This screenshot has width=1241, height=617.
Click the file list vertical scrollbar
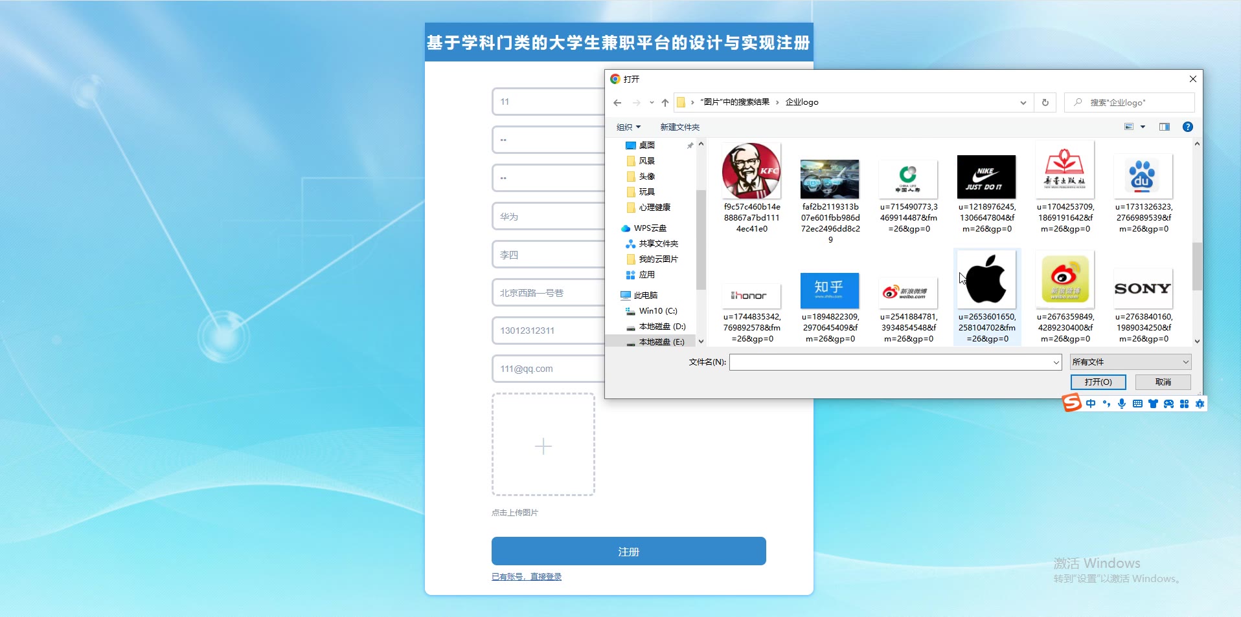1197,265
